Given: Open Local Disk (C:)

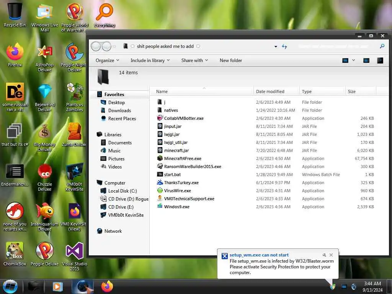Looking at the screenshot, I should (122, 191).
